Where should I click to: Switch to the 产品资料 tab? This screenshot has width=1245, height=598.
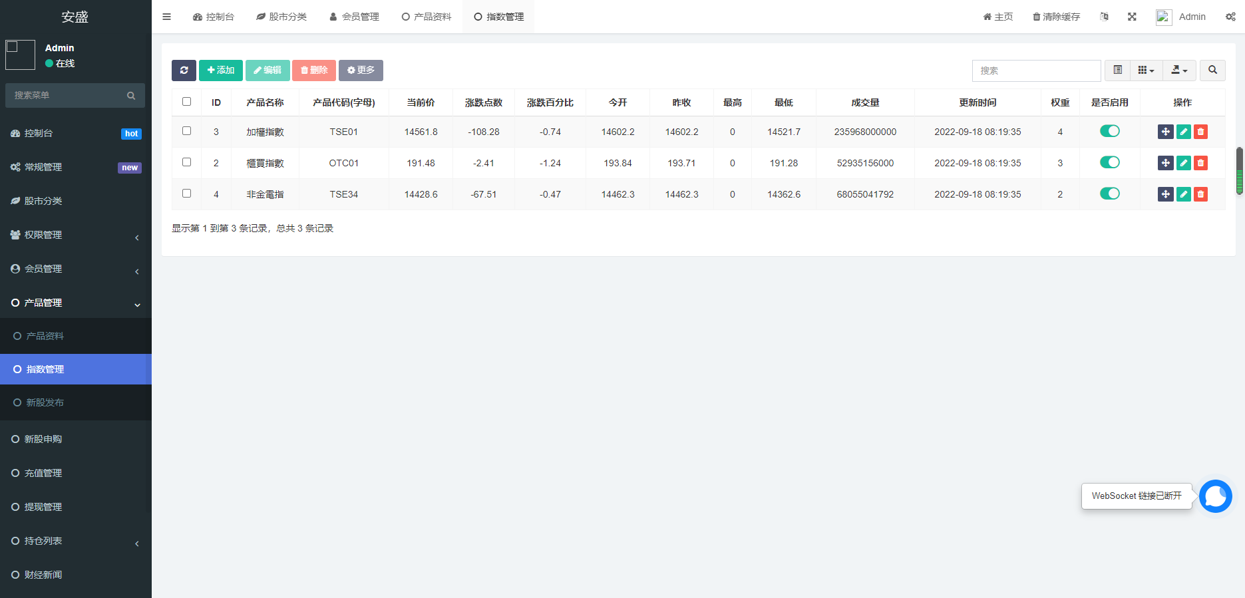pos(427,17)
